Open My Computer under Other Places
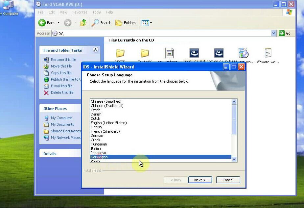Screen dimensions: 304x208 coord(61,118)
